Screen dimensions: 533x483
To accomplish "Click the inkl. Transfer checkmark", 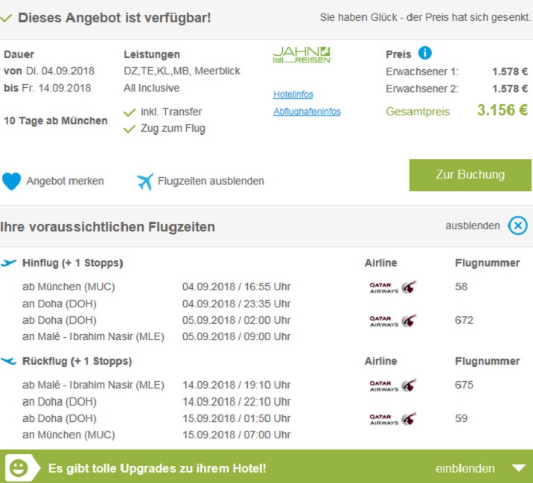I will tap(130, 112).
